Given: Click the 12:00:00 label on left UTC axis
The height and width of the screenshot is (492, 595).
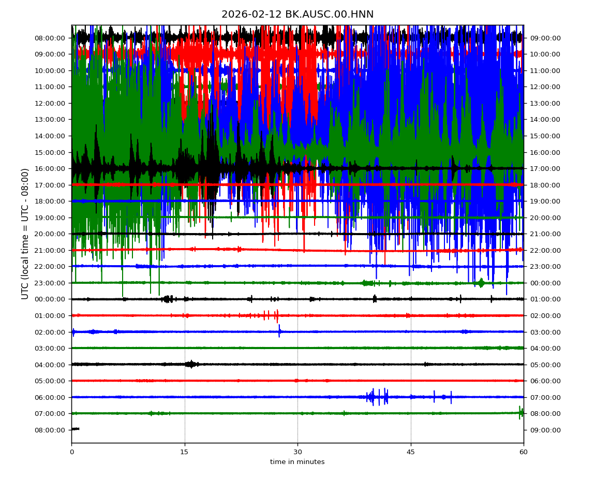Looking at the screenshot, I should (50, 103).
